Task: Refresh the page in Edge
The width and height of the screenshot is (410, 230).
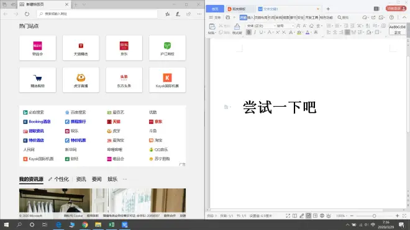Action: 27,14
